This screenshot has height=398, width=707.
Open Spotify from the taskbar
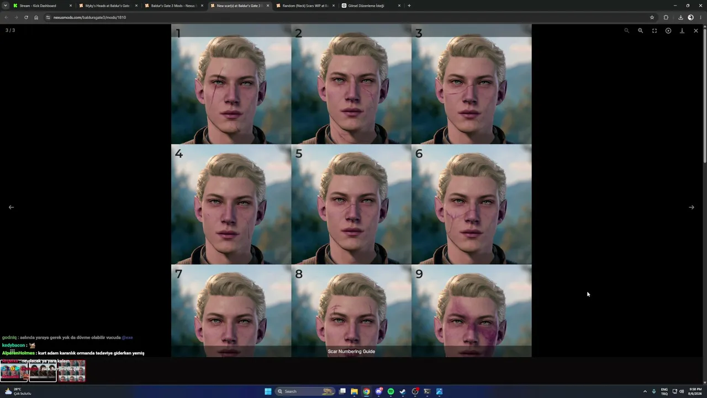[391, 391]
